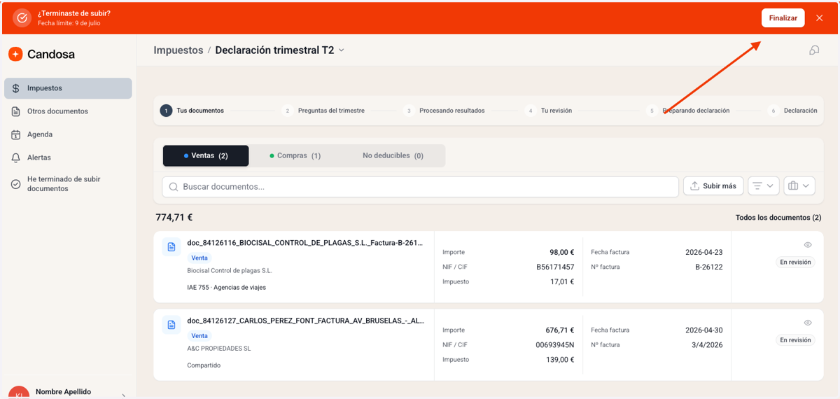Switch to the Compras (1) tab

point(295,155)
